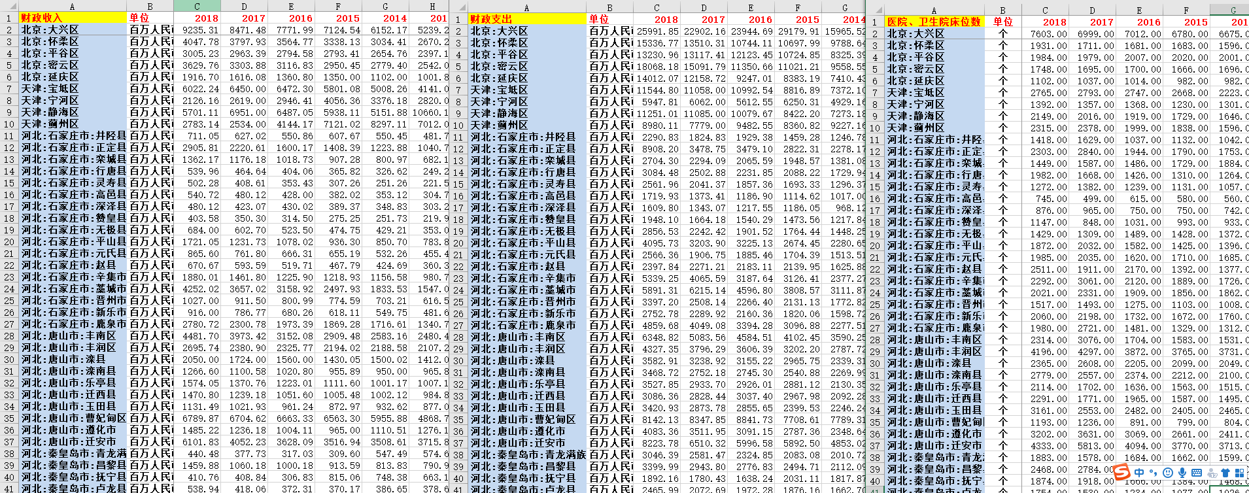Click the Sogou input method logo
The width and height of the screenshot is (1249, 493).
click(x=1121, y=471)
